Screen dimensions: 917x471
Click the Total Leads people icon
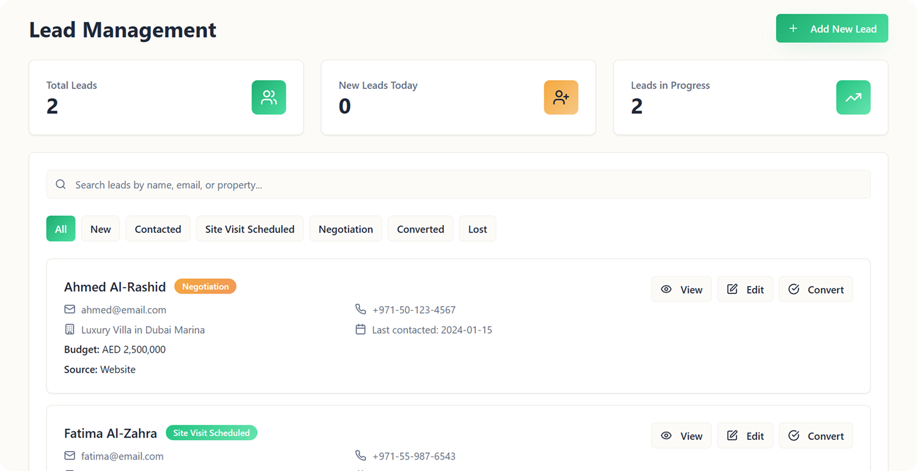pyautogui.click(x=269, y=97)
